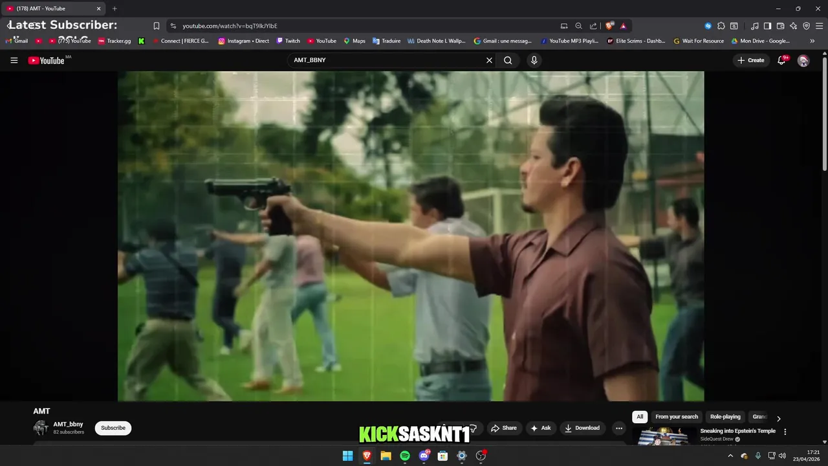Click the Ask button

541,428
